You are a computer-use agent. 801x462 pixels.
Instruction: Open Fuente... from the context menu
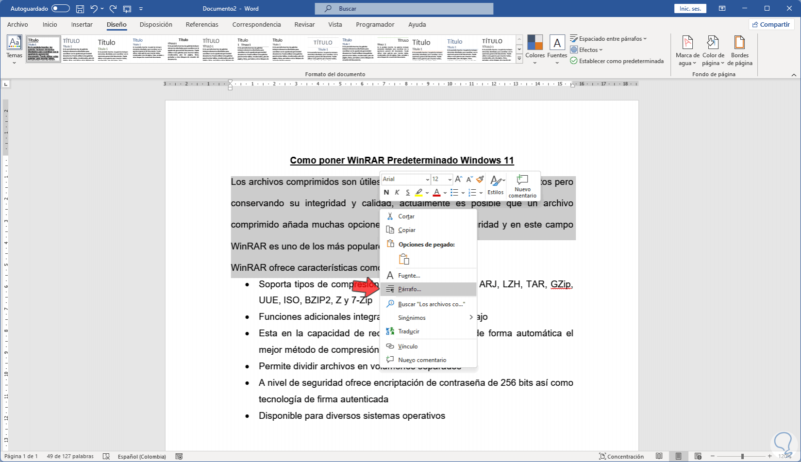coord(429,276)
